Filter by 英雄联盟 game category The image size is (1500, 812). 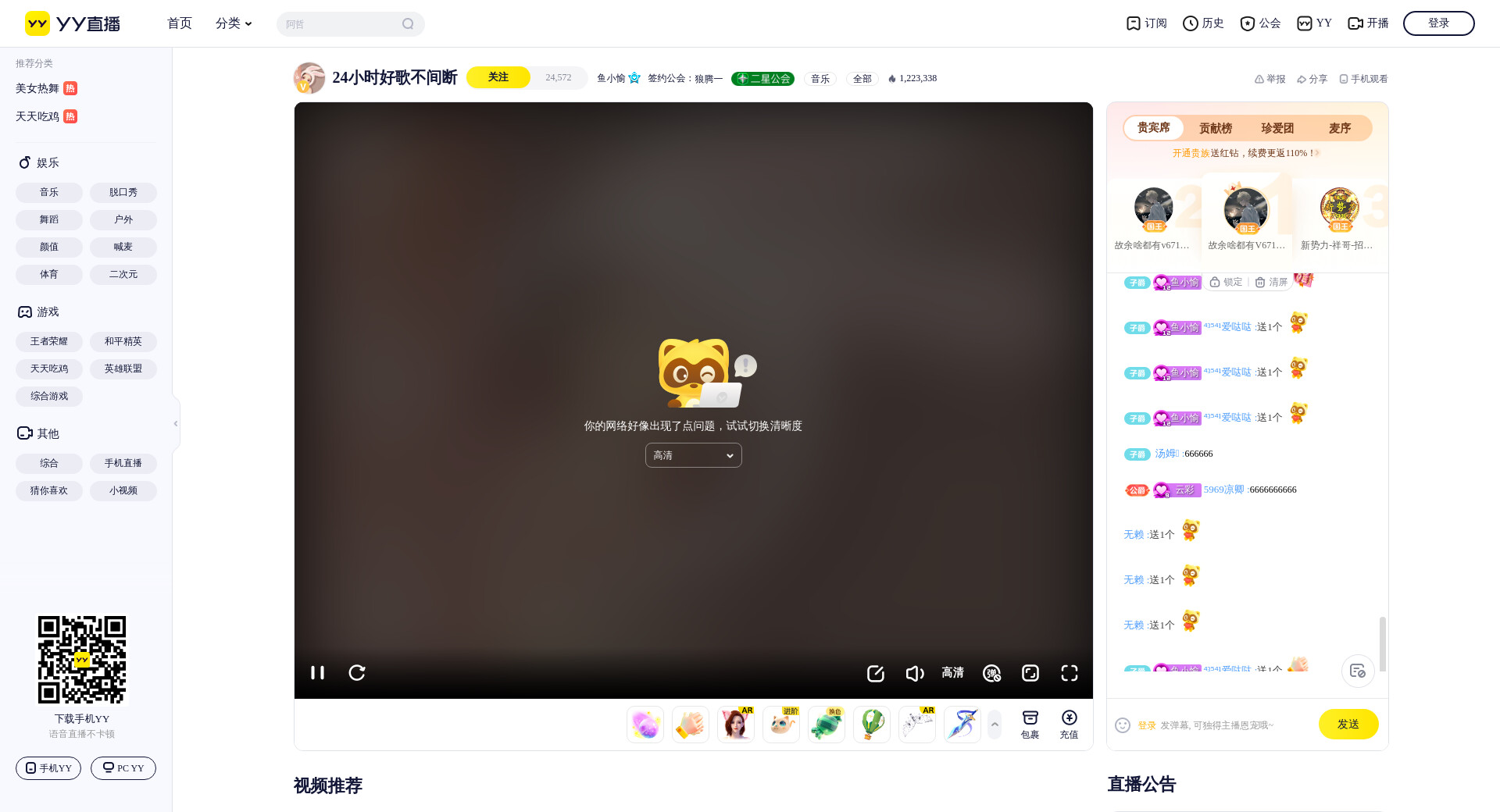point(123,369)
